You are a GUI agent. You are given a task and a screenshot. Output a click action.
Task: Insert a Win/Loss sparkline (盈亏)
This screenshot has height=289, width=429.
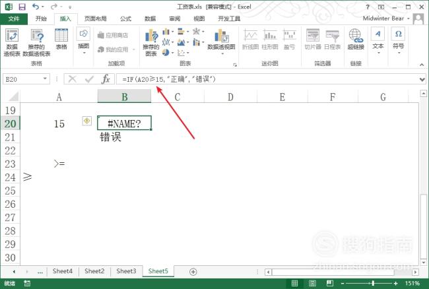(x=289, y=40)
